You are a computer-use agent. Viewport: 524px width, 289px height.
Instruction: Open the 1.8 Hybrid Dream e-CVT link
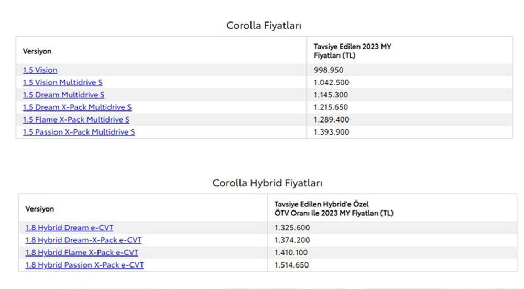69,228
